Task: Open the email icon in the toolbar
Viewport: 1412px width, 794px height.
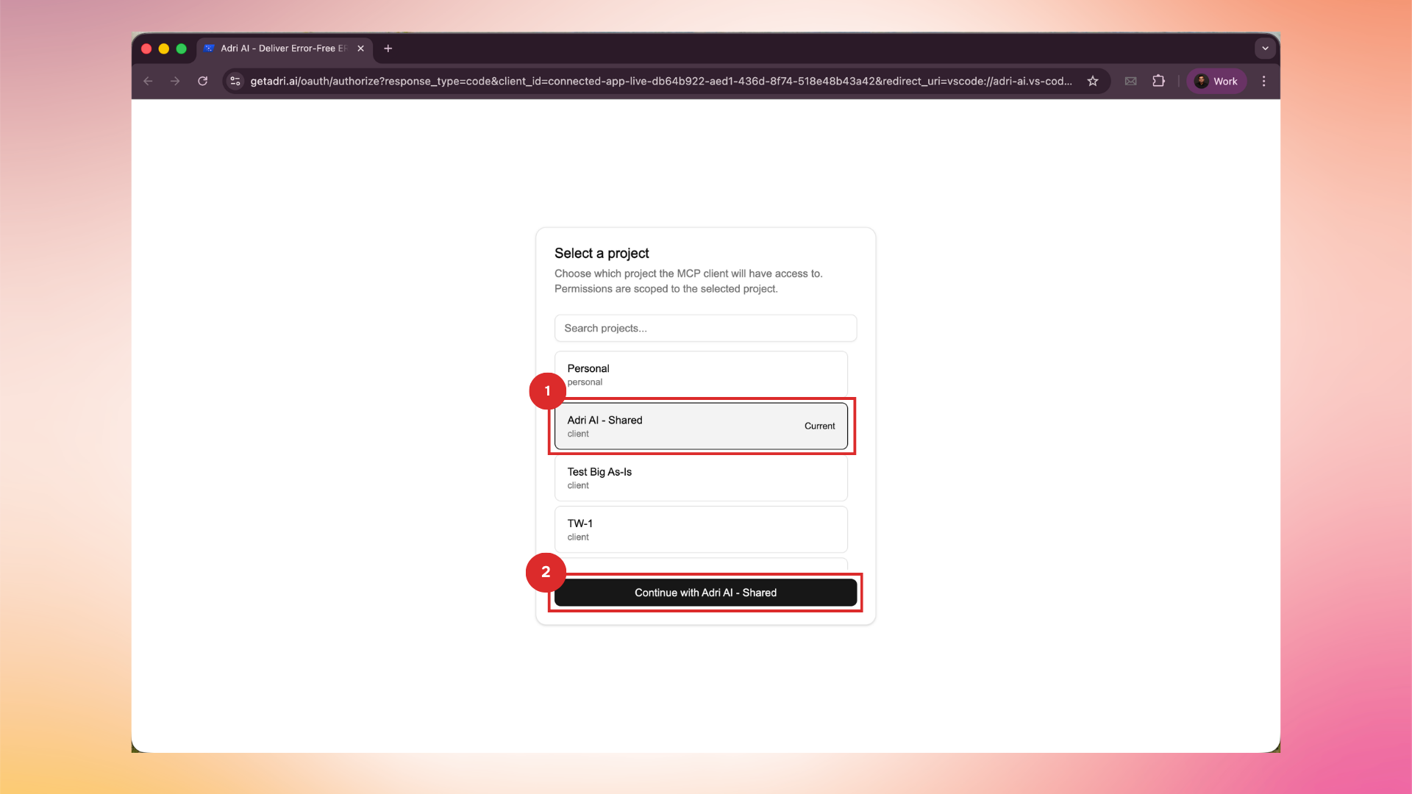Action: coord(1131,81)
